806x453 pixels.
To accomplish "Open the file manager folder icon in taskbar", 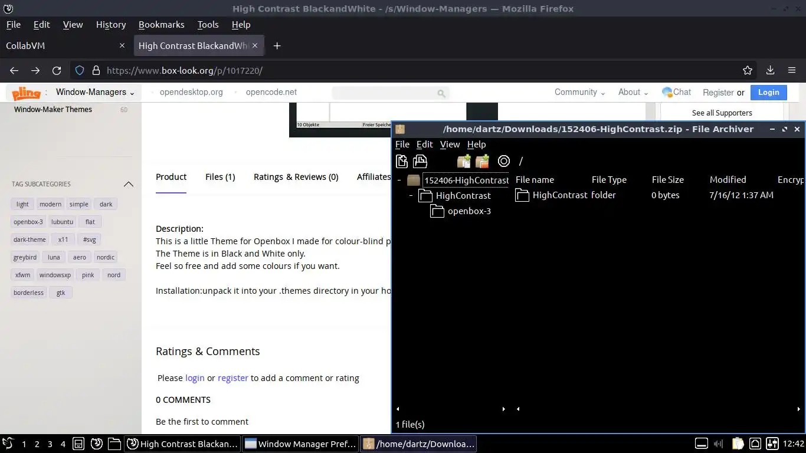I will 114,444.
